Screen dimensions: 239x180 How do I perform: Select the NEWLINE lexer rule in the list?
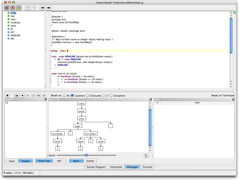[15, 35]
